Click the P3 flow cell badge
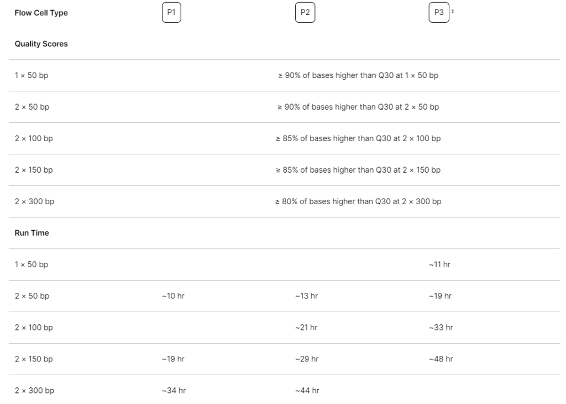This screenshot has width=566, height=404. (438, 13)
